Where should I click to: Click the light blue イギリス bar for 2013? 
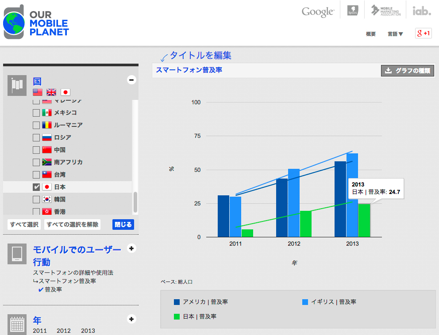tap(352, 195)
